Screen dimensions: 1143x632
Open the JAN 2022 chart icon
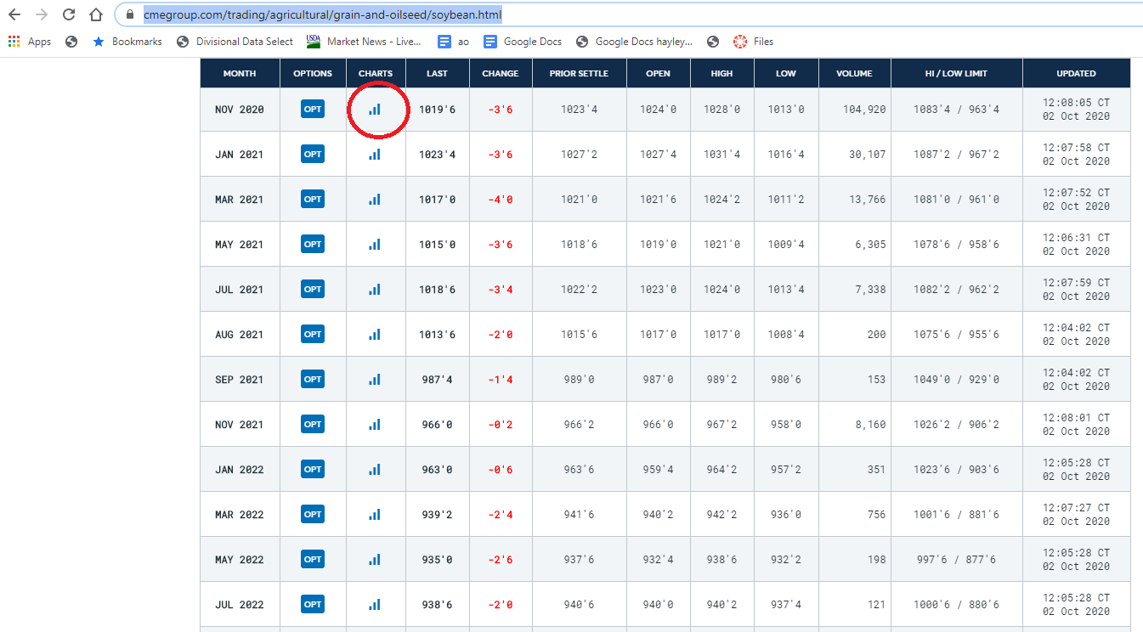[x=375, y=470]
